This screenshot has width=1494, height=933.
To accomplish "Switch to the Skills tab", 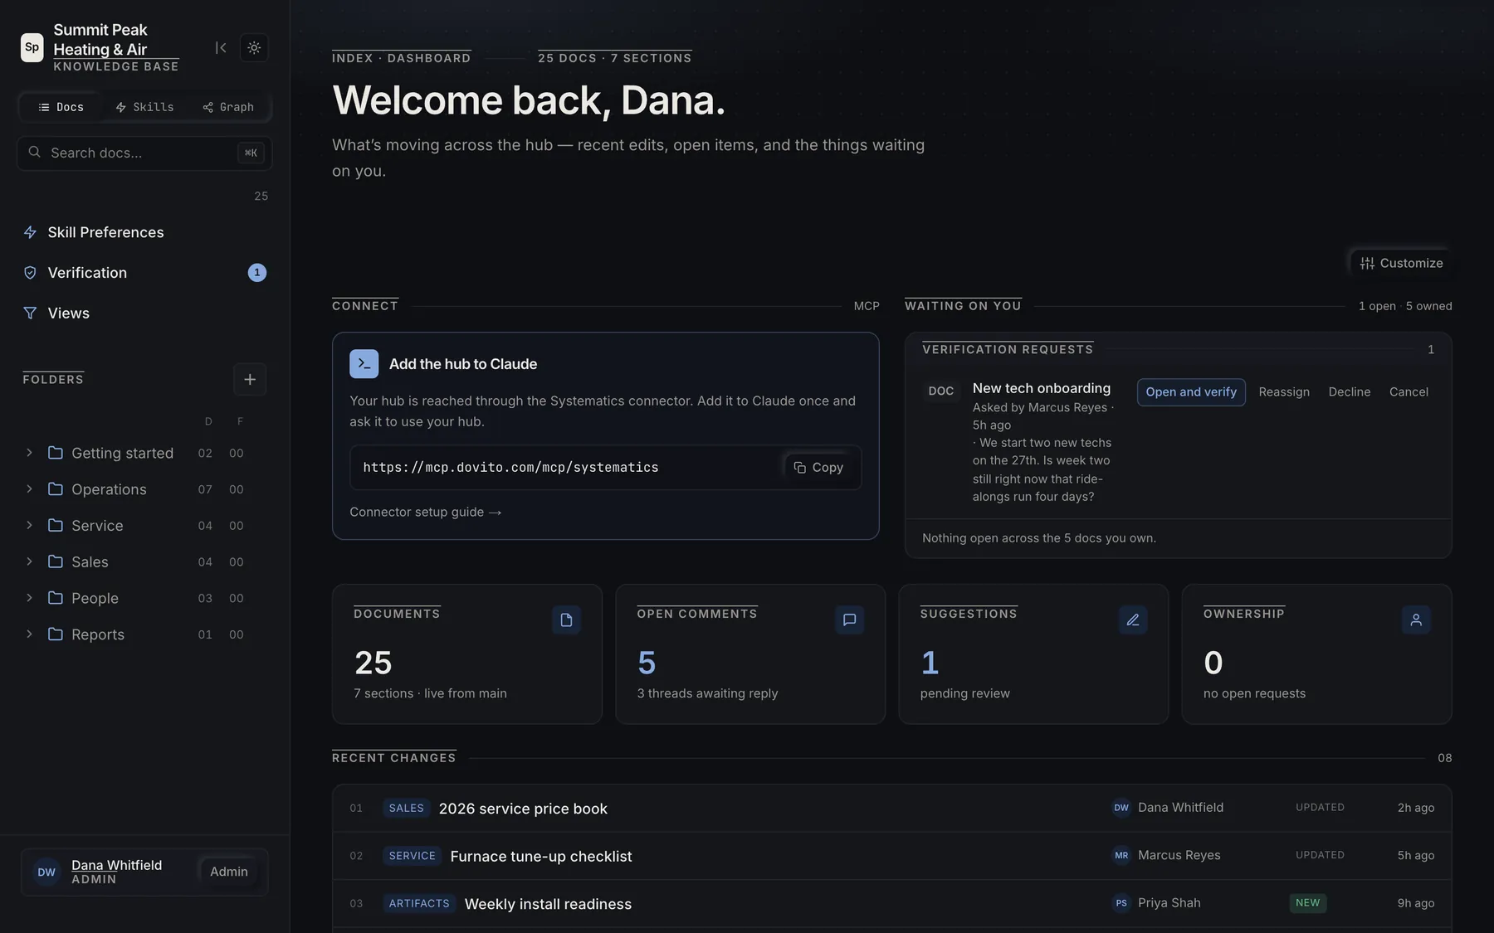I will click(x=144, y=107).
